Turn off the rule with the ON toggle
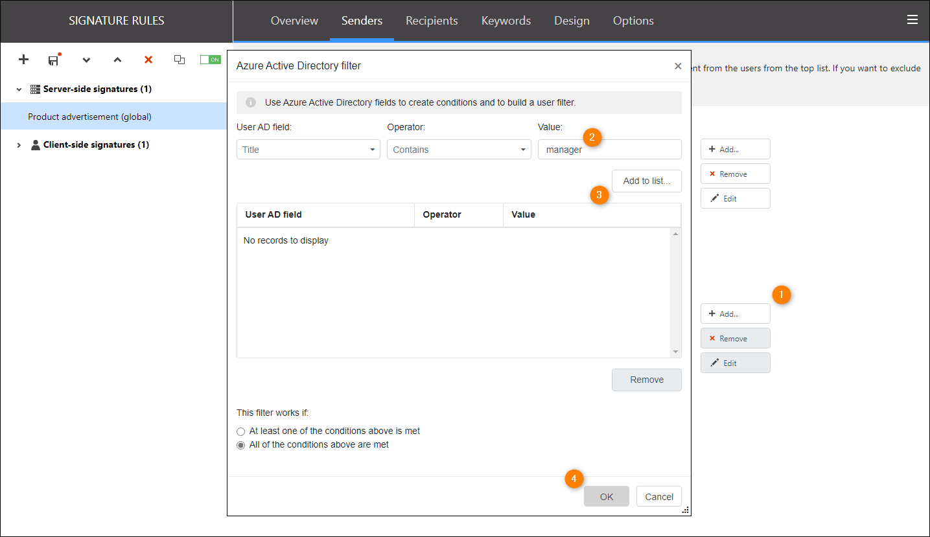 point(211,59)
